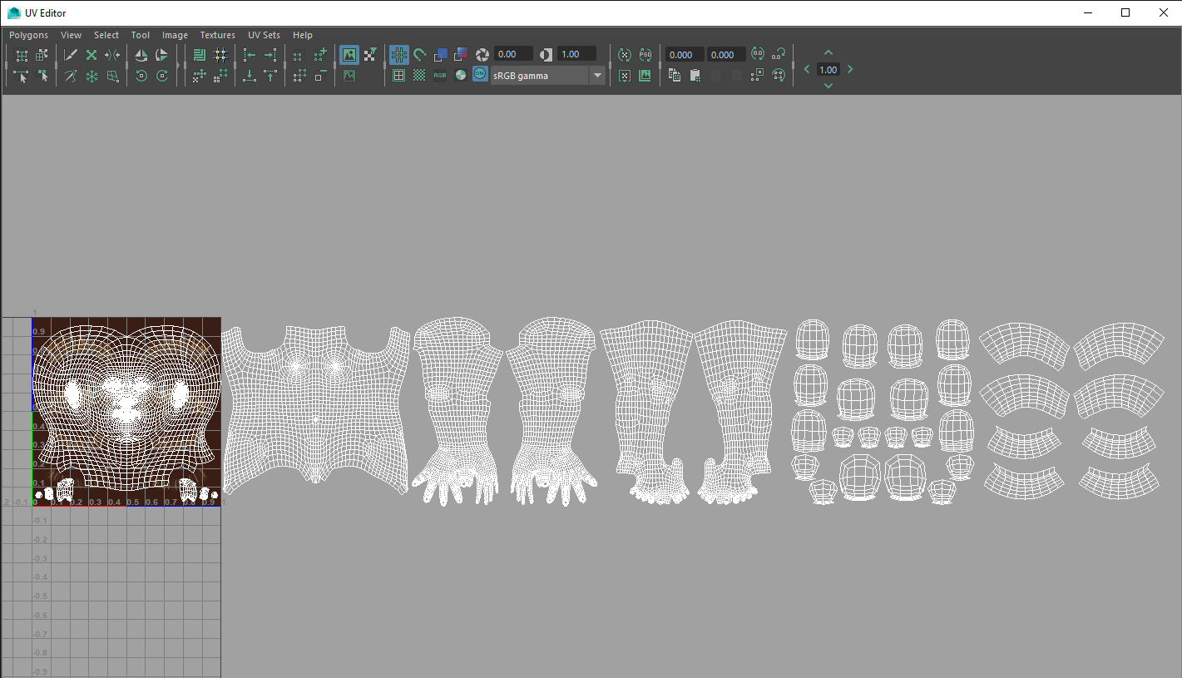Click the UV texture bake refresh icon
The height and width of the screenshot is (678, 1182).
coord(625,55)
